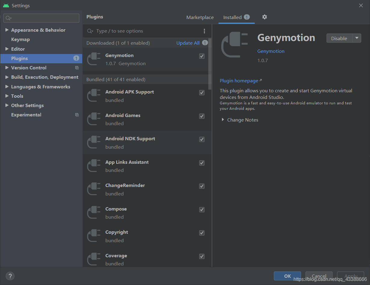Image resolution: width=370 pixels, height=285 pixels.
Task: Click the Update All count badge
Action: coord(205,43)
